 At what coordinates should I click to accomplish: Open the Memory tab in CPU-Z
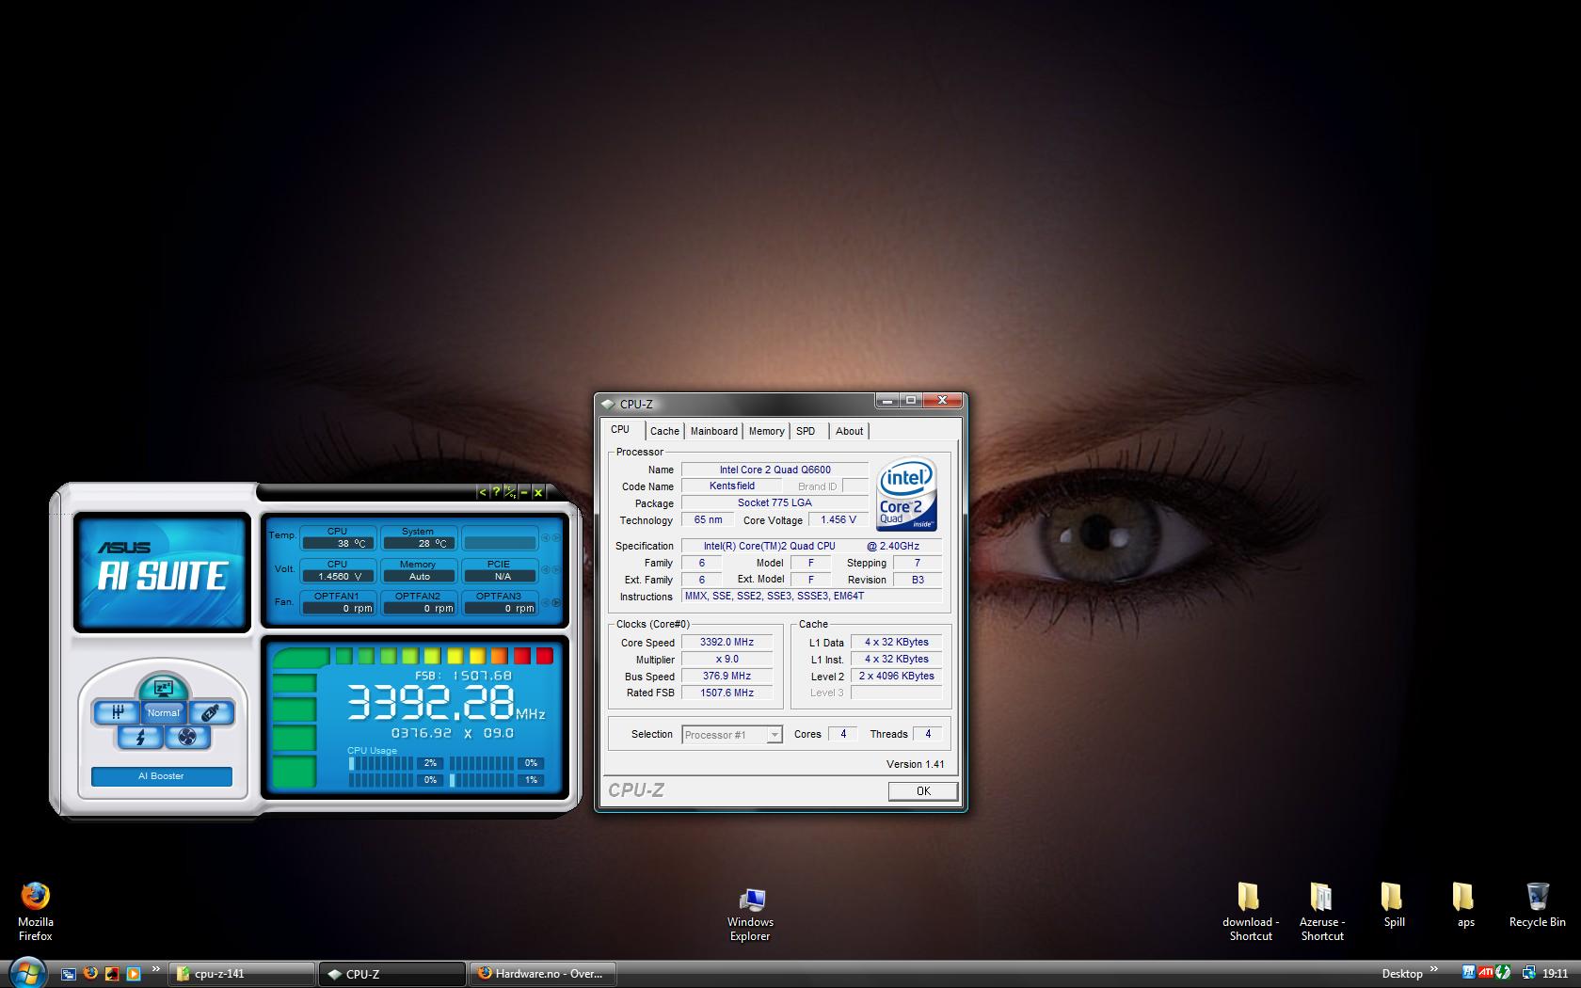click(767, 431)
